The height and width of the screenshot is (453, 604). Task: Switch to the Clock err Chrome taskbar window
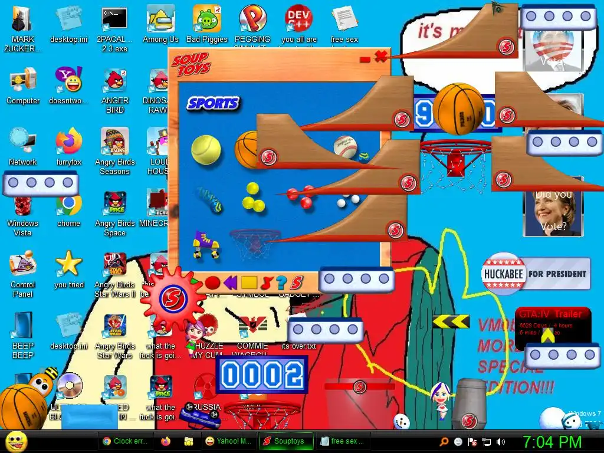pyautogui.click(x=125, y=441)
